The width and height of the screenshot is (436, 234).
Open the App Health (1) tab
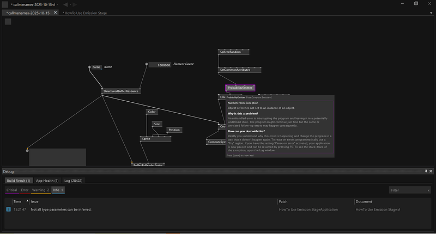[x=47, y=180]
